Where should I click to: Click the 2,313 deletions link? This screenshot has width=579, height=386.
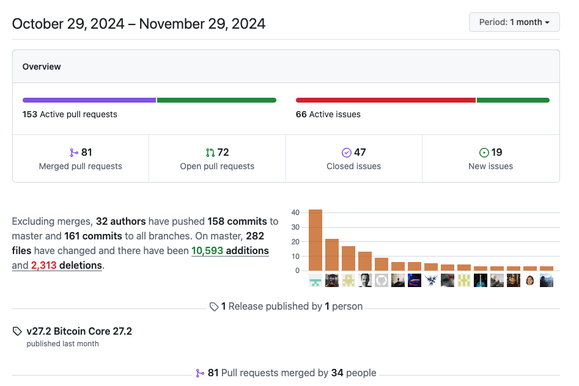[66, 266]
